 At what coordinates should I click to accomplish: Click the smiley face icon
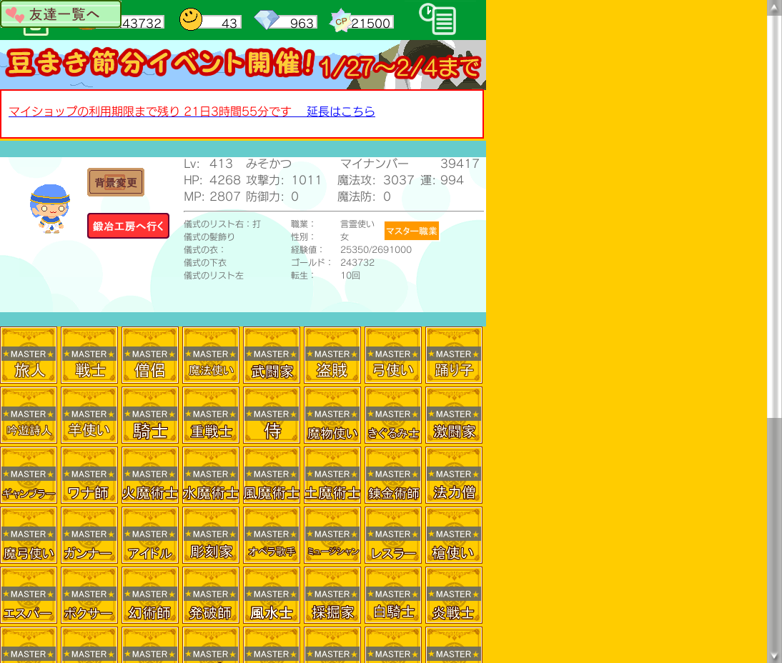[191, 19]
